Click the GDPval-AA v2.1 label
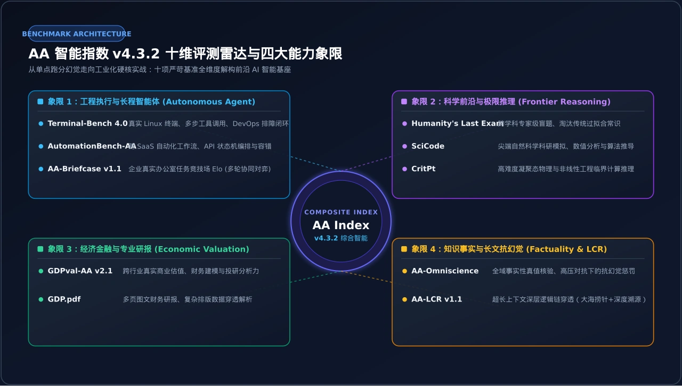This screenshot has width=682, height=386. click(x=80, y=271)
